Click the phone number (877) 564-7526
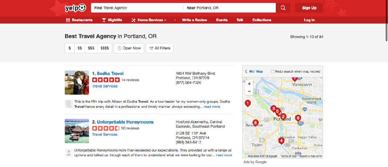Image resolution: width=388 pixels, height=167 pixels. [189, 83]
